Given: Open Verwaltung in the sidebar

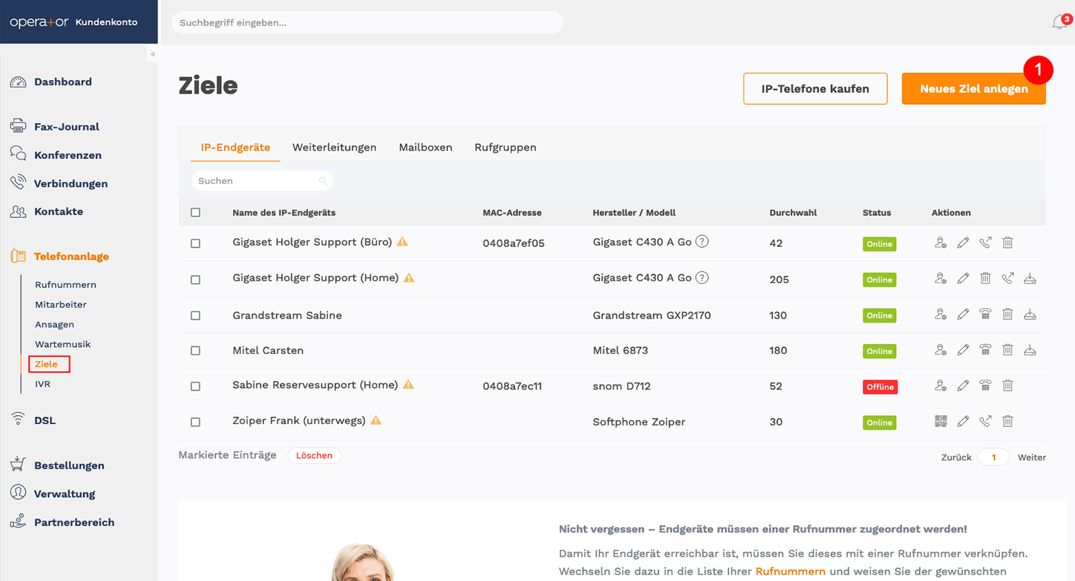Looking at the screenshot, I should click(64, 494).
